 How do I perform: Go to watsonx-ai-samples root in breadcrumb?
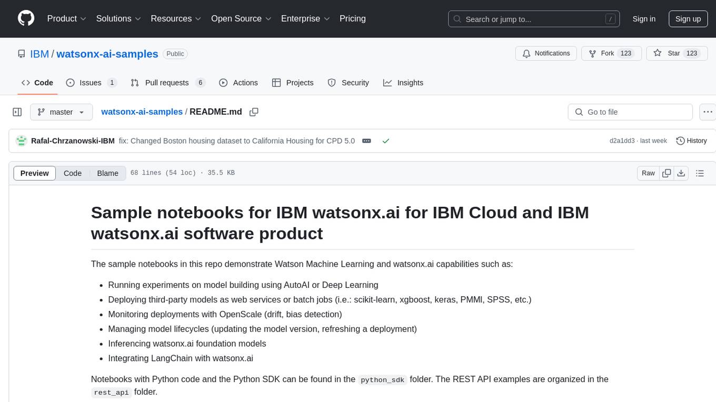coord(142,112)
